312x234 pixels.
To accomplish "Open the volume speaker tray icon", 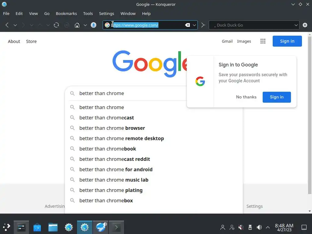I will [x=259, y=227].
